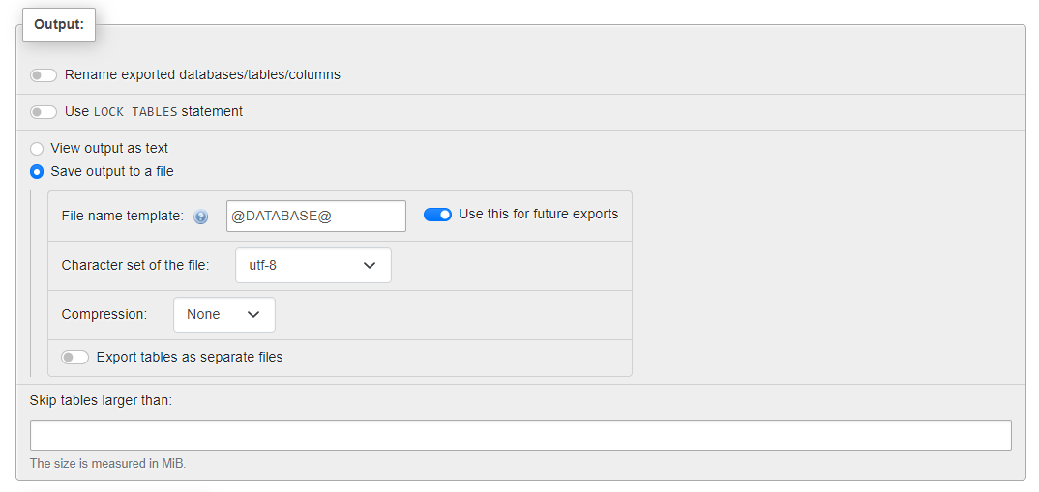This screenshot has height=492, width=1039.
Task: Focus the File name template field
Action: click(316, 216)
